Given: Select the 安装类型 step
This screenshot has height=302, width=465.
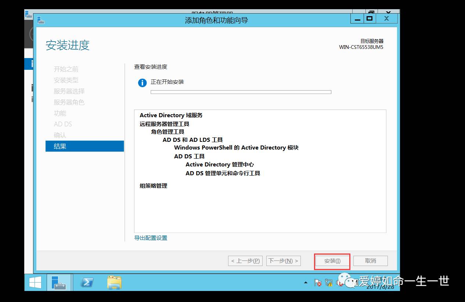Looking at the screenshot, I should click(66, 80).
